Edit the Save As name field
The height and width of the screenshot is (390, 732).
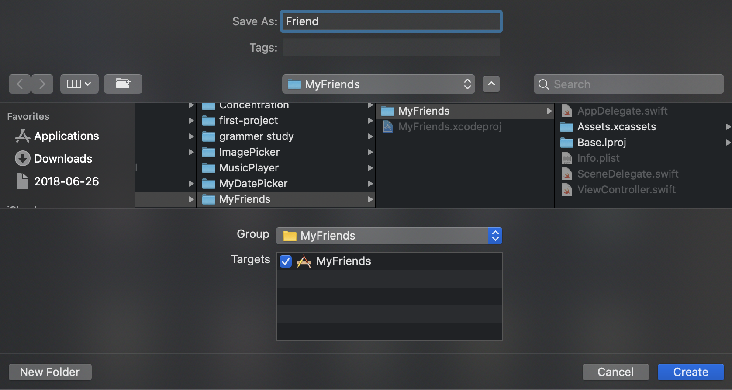pos(391,21)
